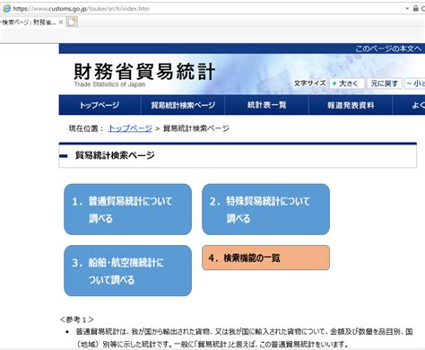Open トップページ in the navigation bar
Screen dimensions: 425x350
tap(100, 105)
